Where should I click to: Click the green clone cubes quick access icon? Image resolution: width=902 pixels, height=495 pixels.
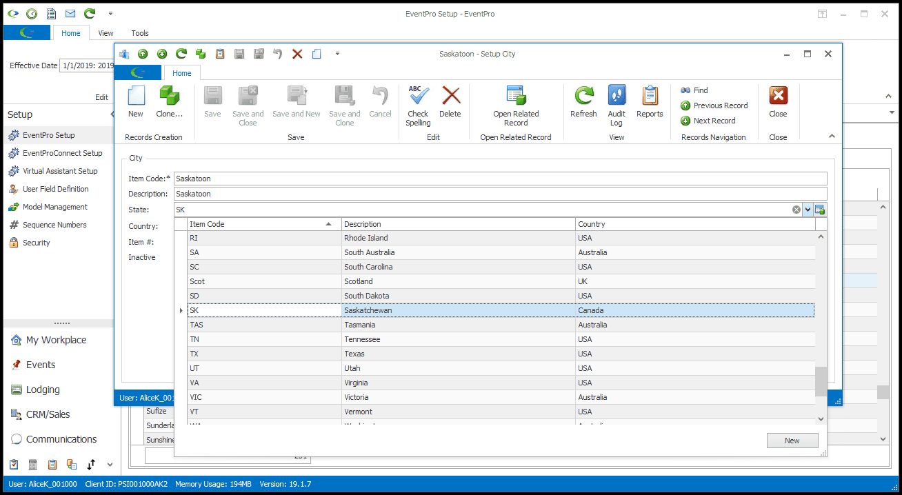201,54
